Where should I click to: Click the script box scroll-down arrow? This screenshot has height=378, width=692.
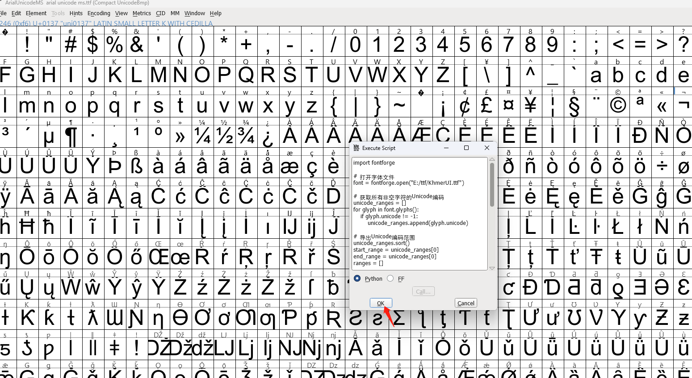(492, 268)
